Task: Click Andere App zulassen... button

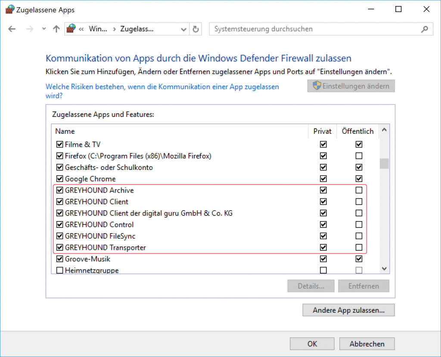Action: pyautogui.click(x=348, y=310)
